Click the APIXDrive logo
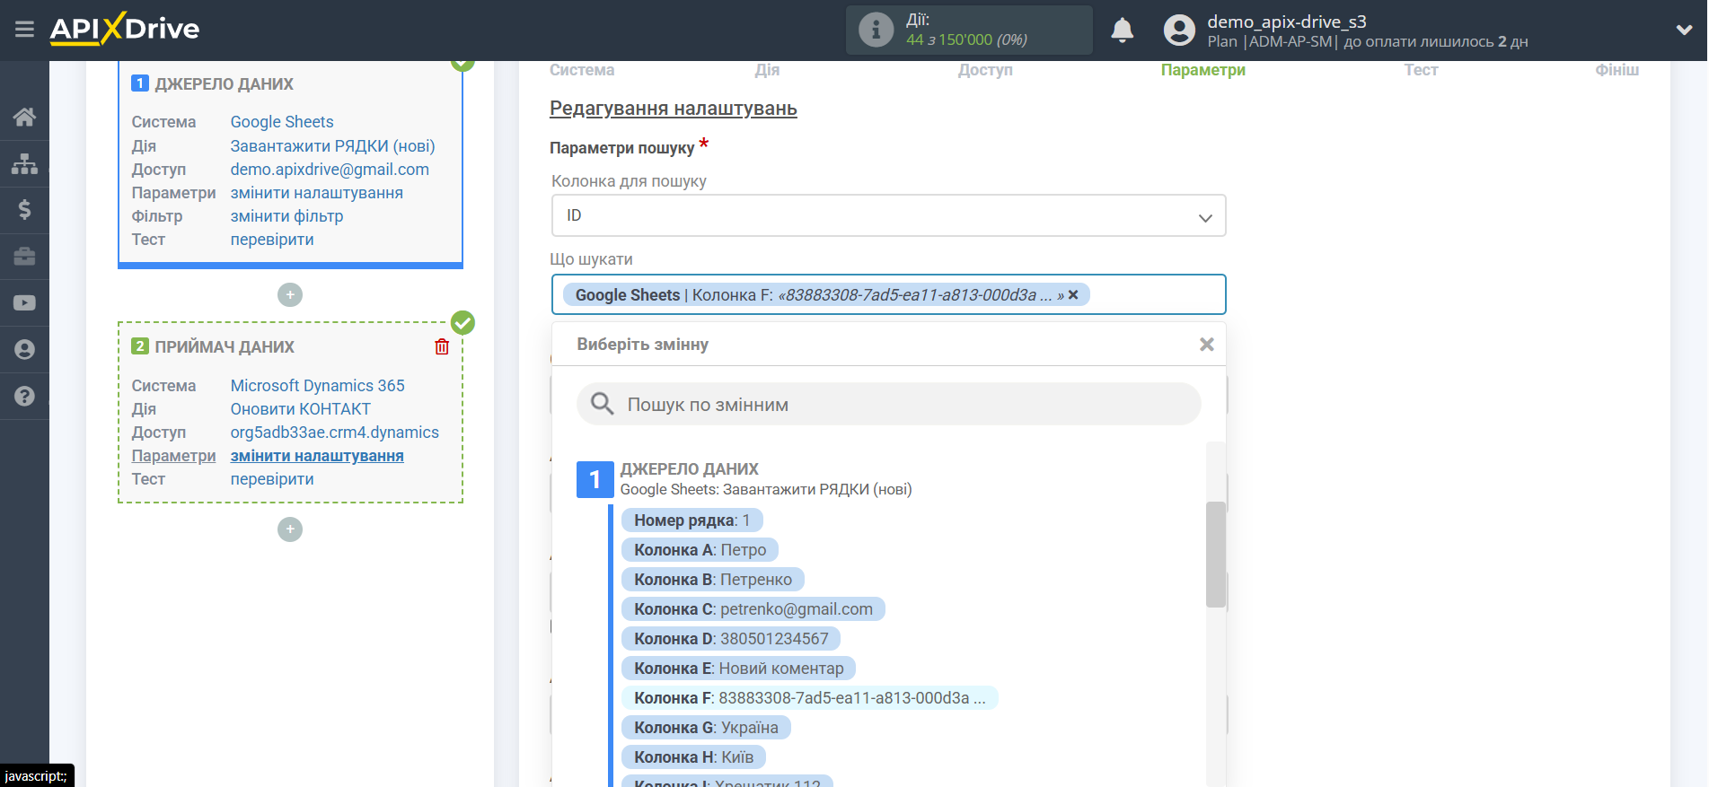The height and width of the screenshot is (787, 1709). point(125,29)
